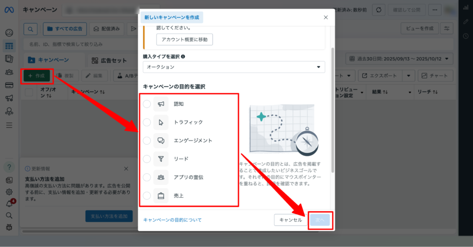Image resolution: width=473 pixels, height=247 pixels.
Task: Expand the エクスポート dropdown arrow
Action: tap(408, 76)
